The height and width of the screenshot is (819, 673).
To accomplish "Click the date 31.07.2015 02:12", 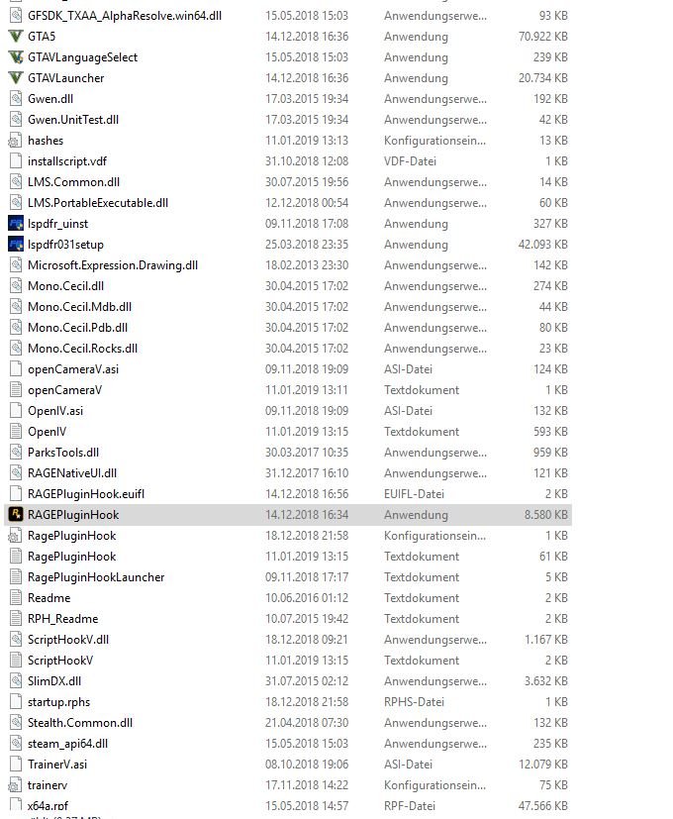I will pos(307,681).
